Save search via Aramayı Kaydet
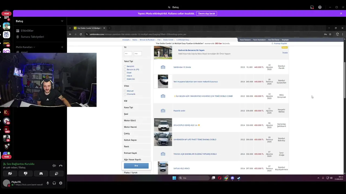Image resolution: width=346 pixels, height=194 pixels. pyautogui.click(x=279, y=43)
